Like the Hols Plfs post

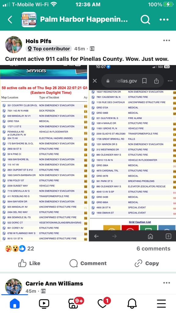[29, 263]
